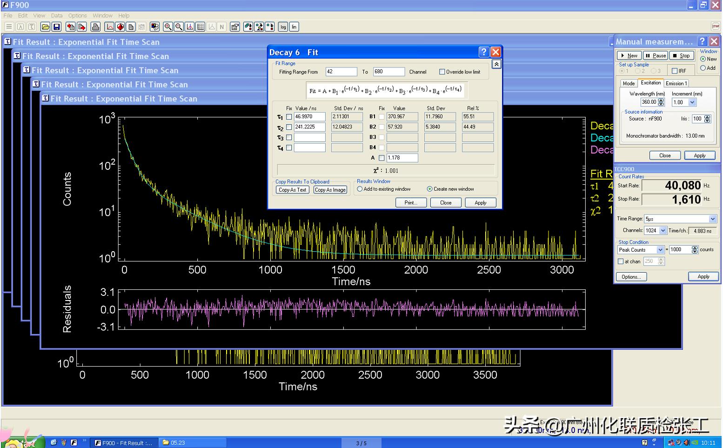Switch to the Emission 1 tab
Viewport: 723px width, 448px height.
(676, 83)
